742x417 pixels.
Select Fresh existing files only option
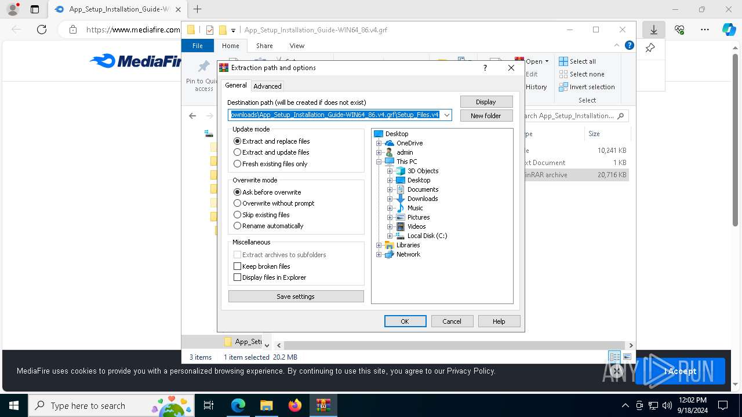click(270, 164)
